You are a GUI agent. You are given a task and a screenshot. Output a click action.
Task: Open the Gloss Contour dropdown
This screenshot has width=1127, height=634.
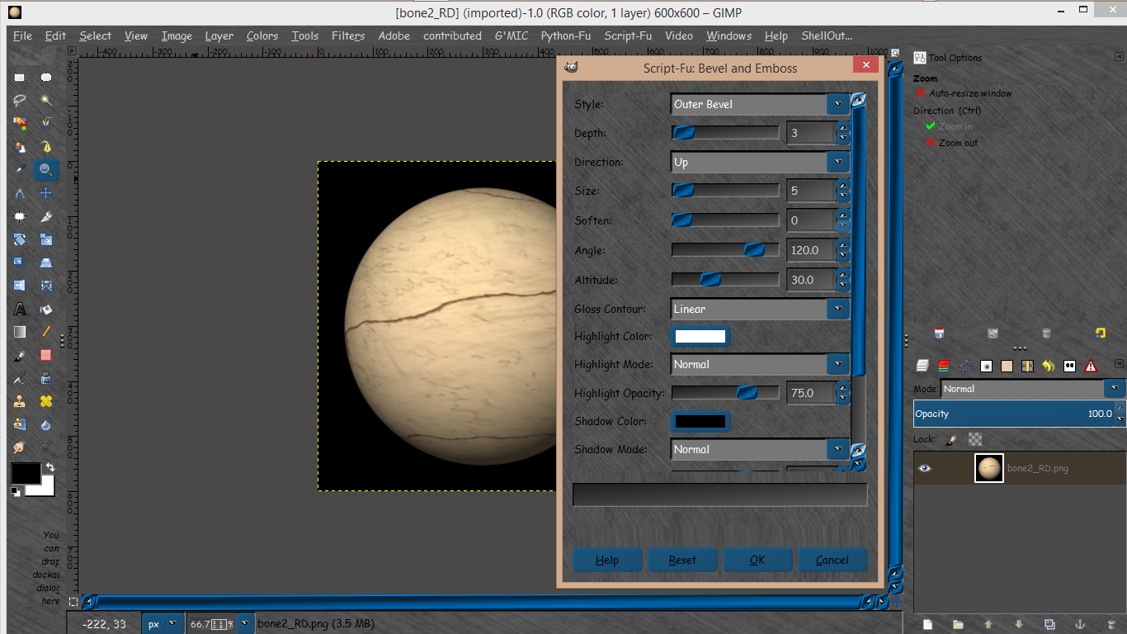tap(760, 309)
